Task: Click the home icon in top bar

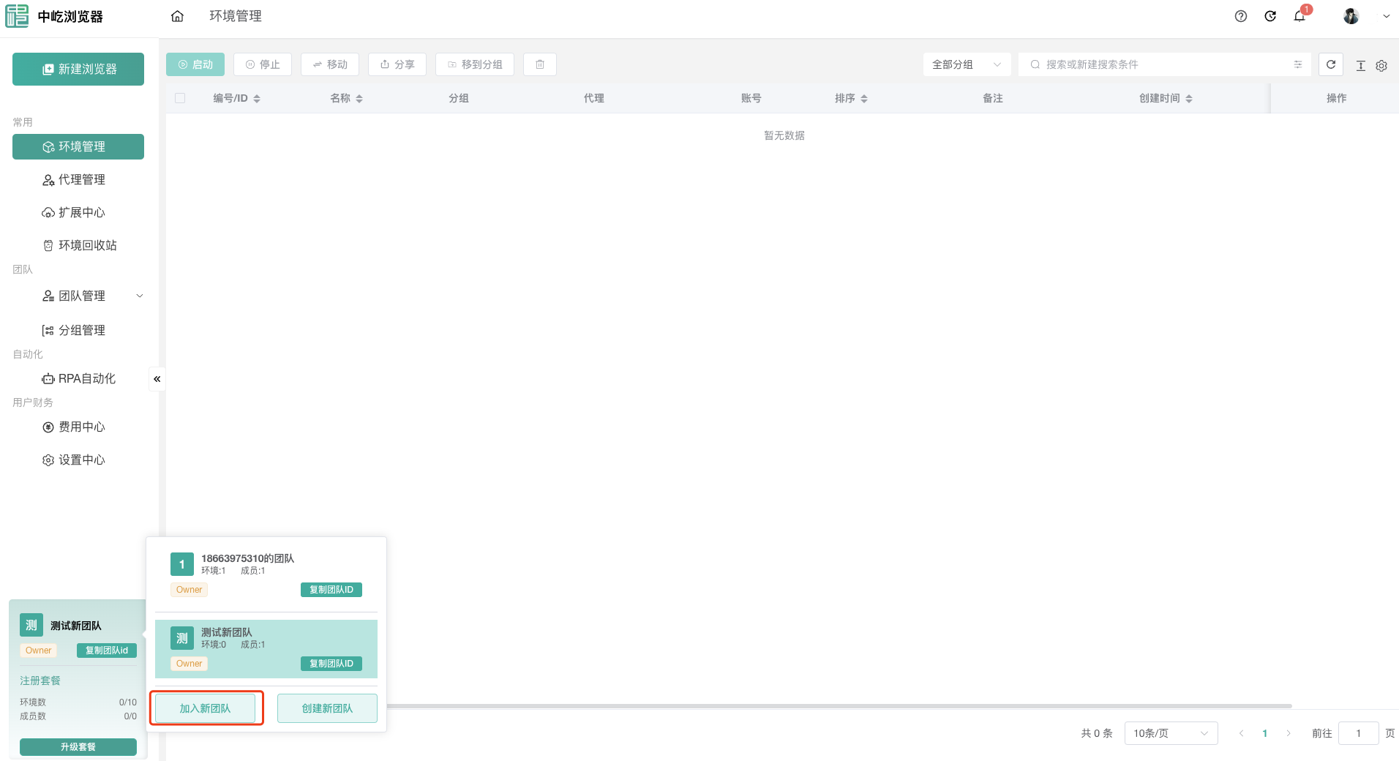Action: click(x=177, y=16)
